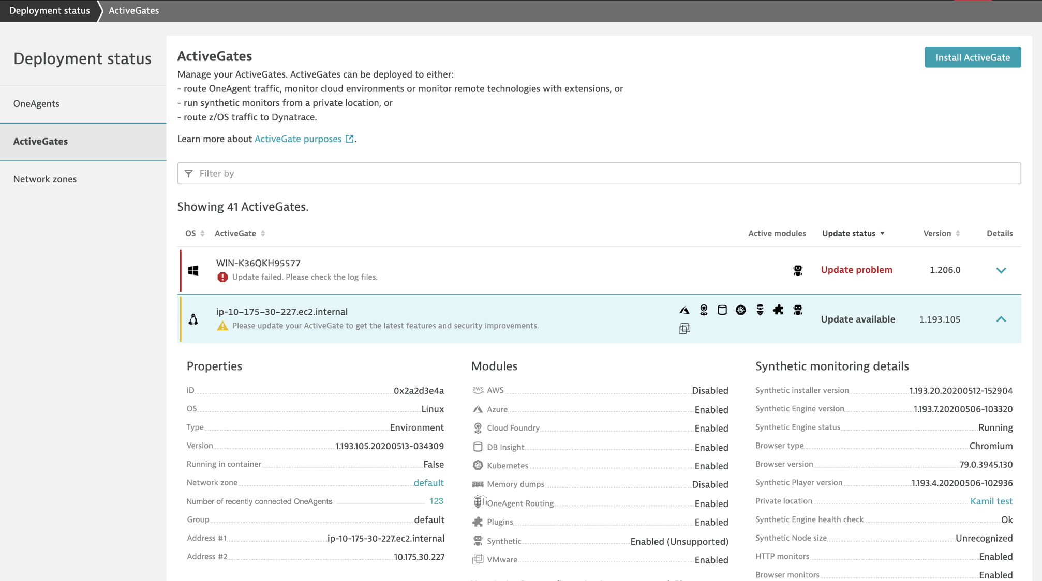Click the Azure module icon in the row
Screen dimensions: 1042x581
pos(684,310)
